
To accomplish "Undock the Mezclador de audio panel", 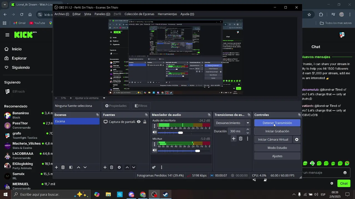I will pyautogui.click(x=209, y=115).
